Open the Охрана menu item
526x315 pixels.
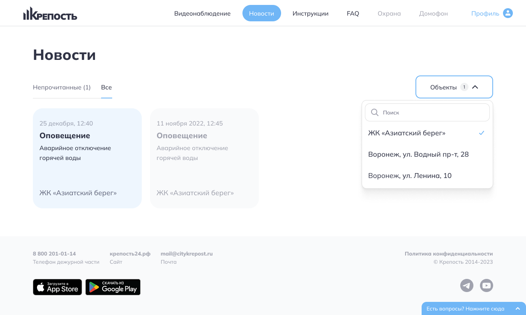(389, 13)
